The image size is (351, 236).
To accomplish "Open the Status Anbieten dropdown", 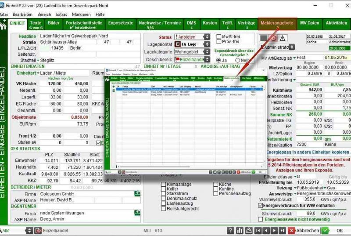I will [x=207, y=37].
